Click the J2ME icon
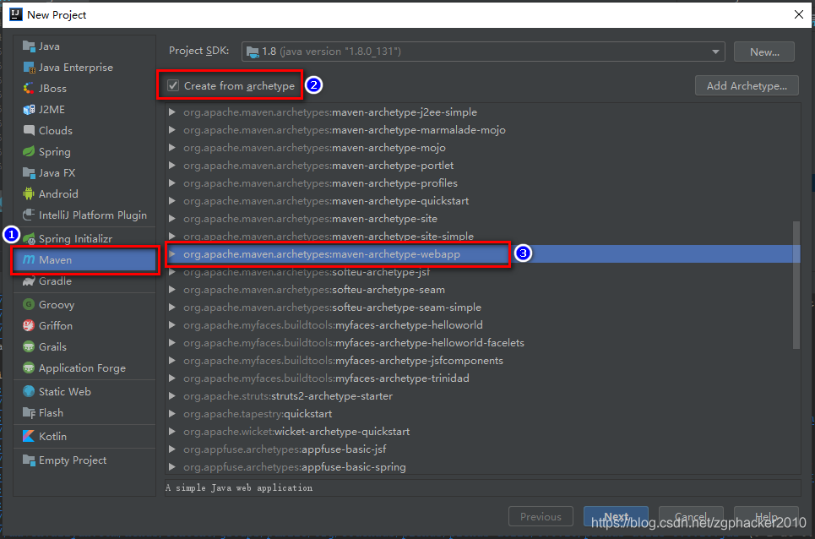Viewport: 815px width, 539px height. tap(29, 110)
